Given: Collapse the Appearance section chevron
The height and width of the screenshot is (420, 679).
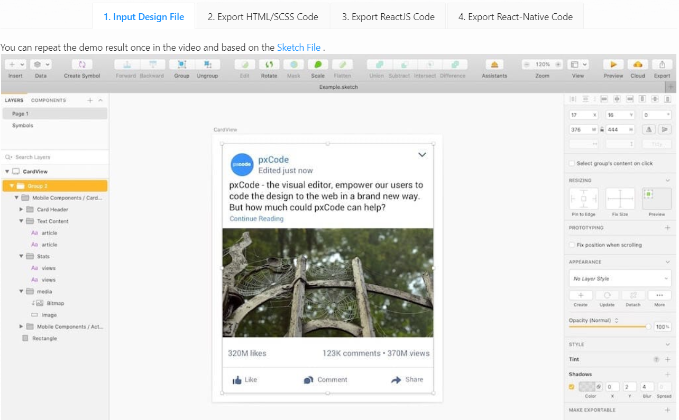Looking at the screenshot, I should click(x=667, y=262).
